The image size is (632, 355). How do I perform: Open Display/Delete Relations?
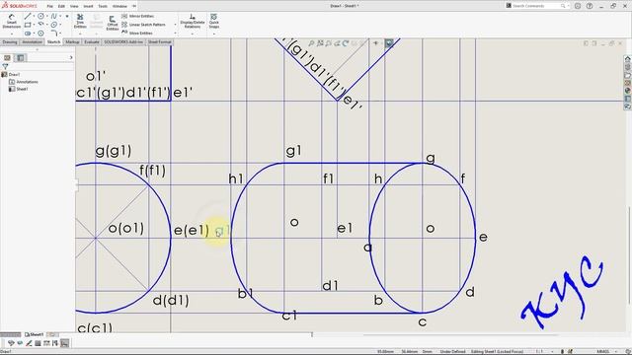click(x=193, y=21)
